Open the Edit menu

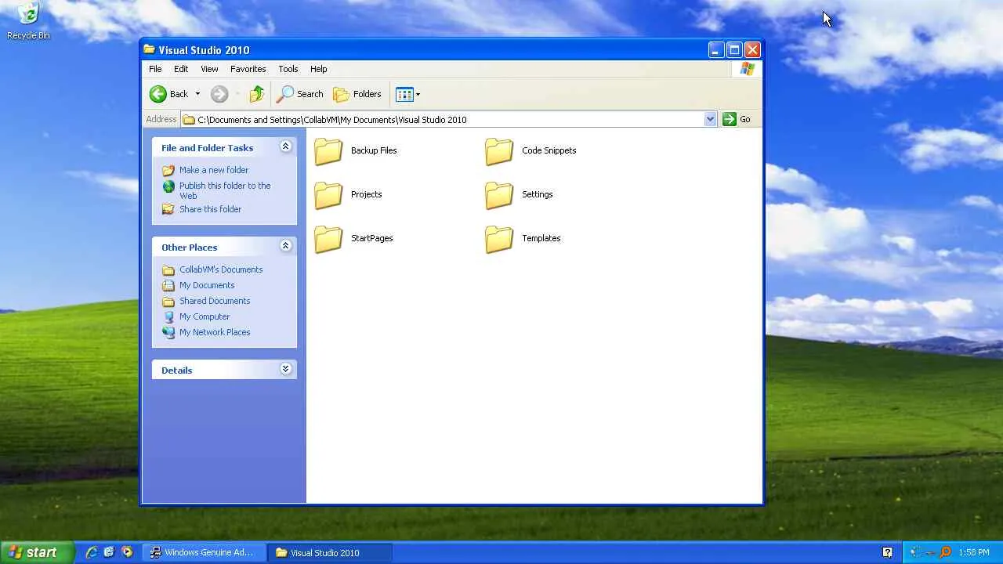[x=181, y=69]
